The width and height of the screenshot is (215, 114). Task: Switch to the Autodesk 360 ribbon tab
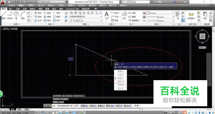(x=72, y=9)
